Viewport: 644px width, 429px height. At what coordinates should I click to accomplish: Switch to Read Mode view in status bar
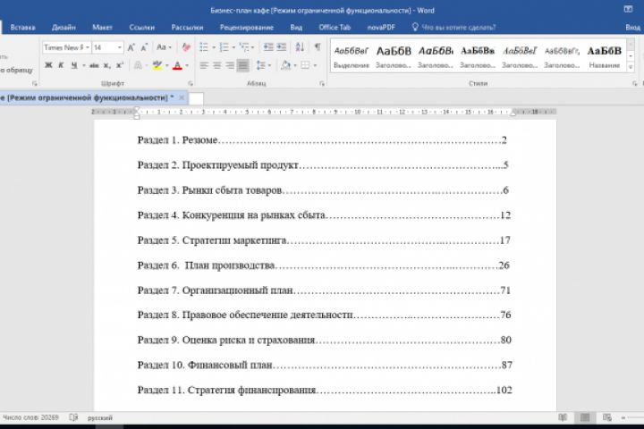[x=563, y=417]
